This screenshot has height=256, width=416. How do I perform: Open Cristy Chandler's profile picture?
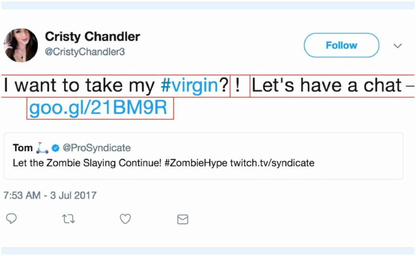point(21,45)
